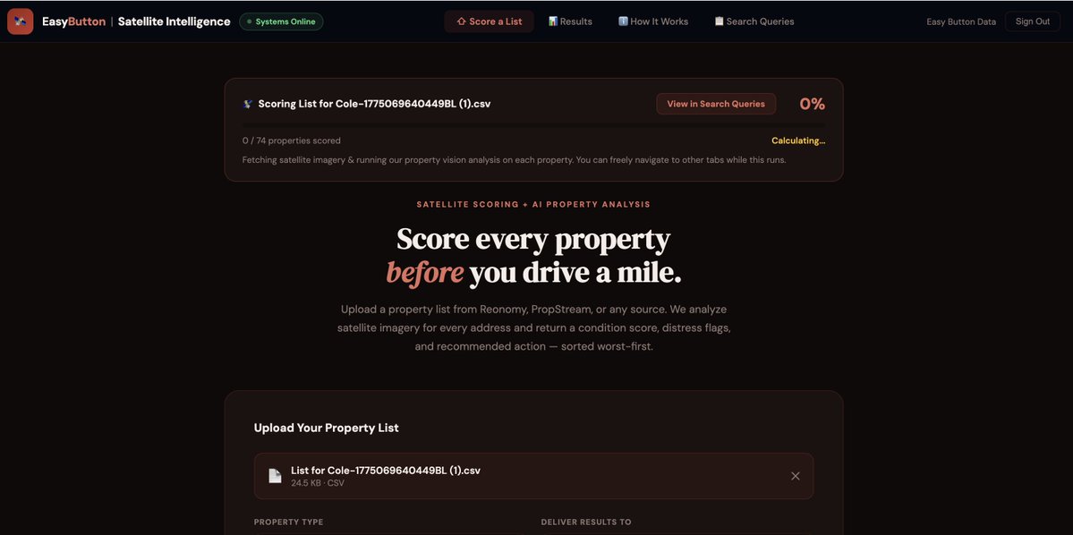Click the DELIVER RESULTS TO label

click(x=586, y=522)
